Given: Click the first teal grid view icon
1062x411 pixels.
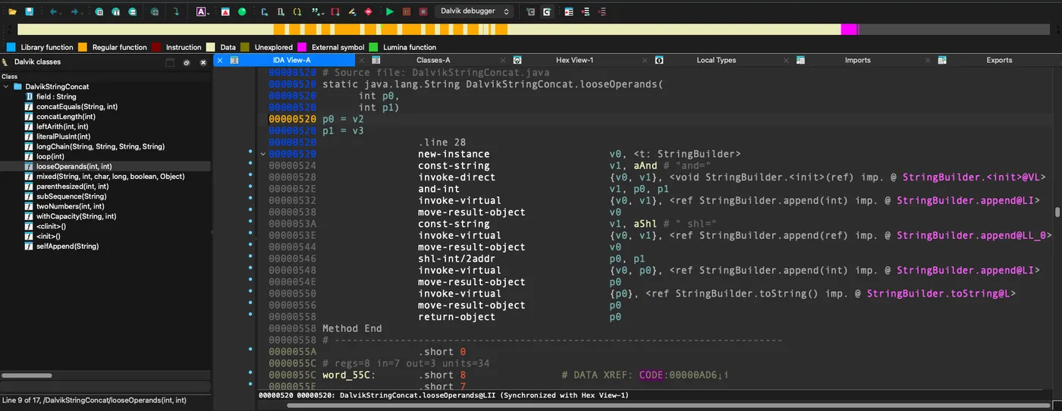Looking at the screenshot, I should coord(99,11).
